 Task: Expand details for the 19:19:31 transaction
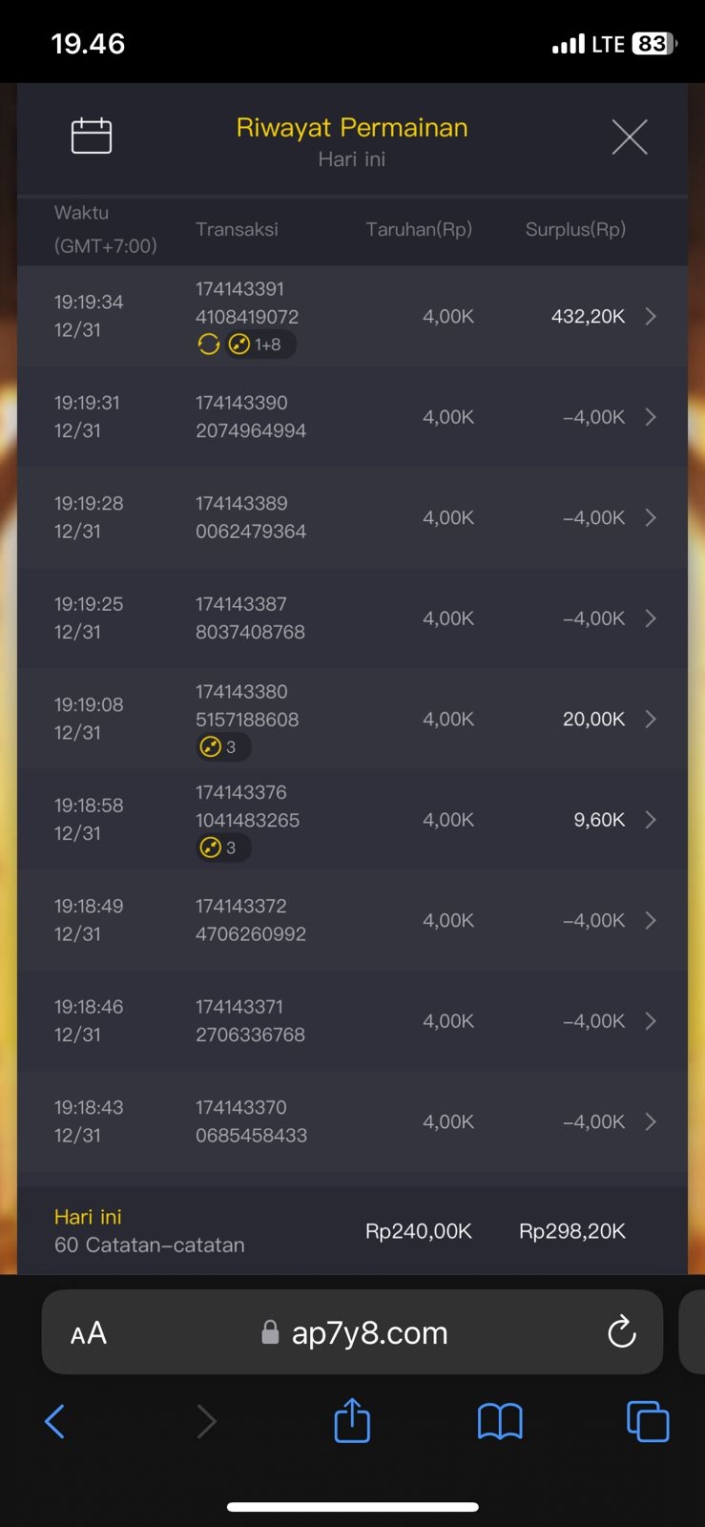651,417
